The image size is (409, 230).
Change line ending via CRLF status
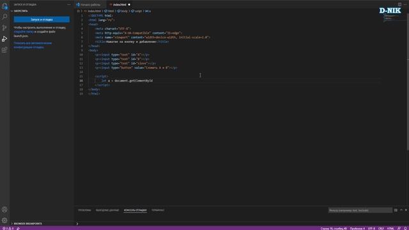click(x=381, y=229)
